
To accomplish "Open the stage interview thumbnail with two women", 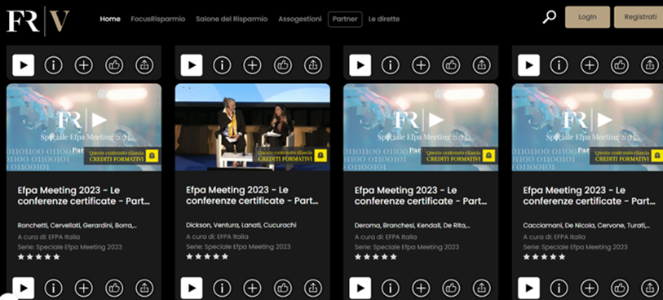I will 253,127.
